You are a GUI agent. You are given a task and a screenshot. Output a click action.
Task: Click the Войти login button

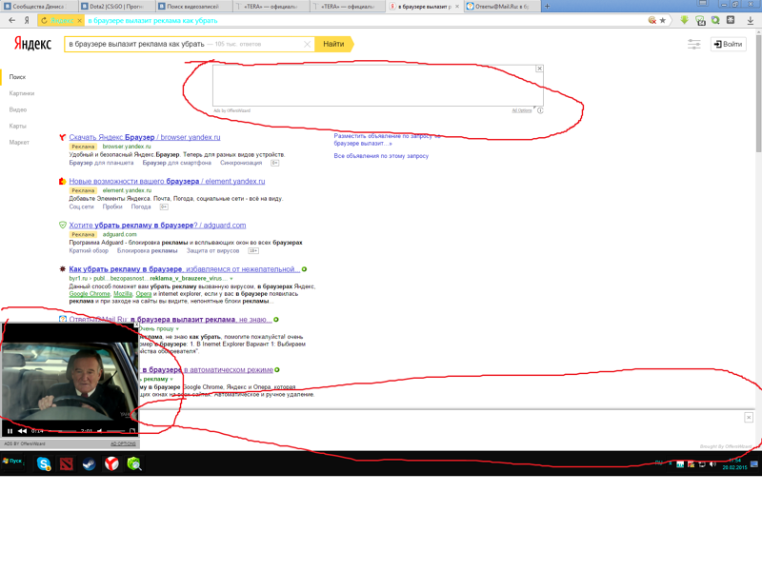[x=729, y=44]
